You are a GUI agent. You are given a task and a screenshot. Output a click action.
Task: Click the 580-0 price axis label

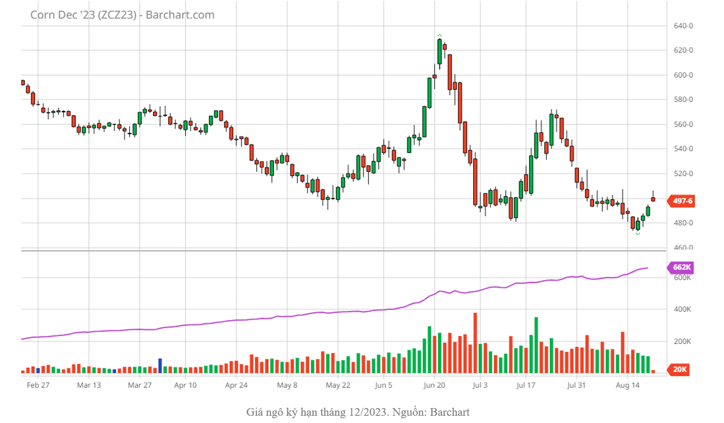pyautogui.click(x=683, y=100)
